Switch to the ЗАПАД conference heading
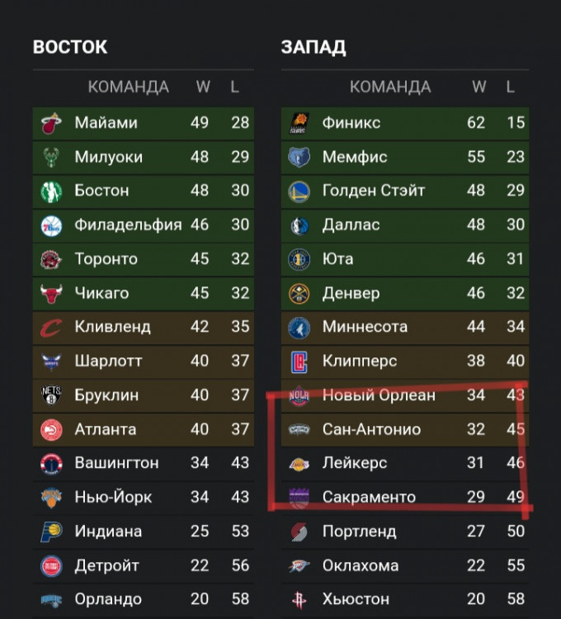Image resolution: width=561 pixels, height=619 pixels. tap(313, 47)
